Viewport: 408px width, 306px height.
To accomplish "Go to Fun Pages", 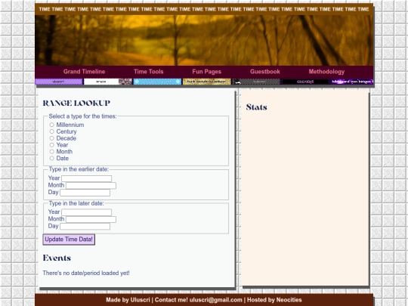I will point(206,72).
